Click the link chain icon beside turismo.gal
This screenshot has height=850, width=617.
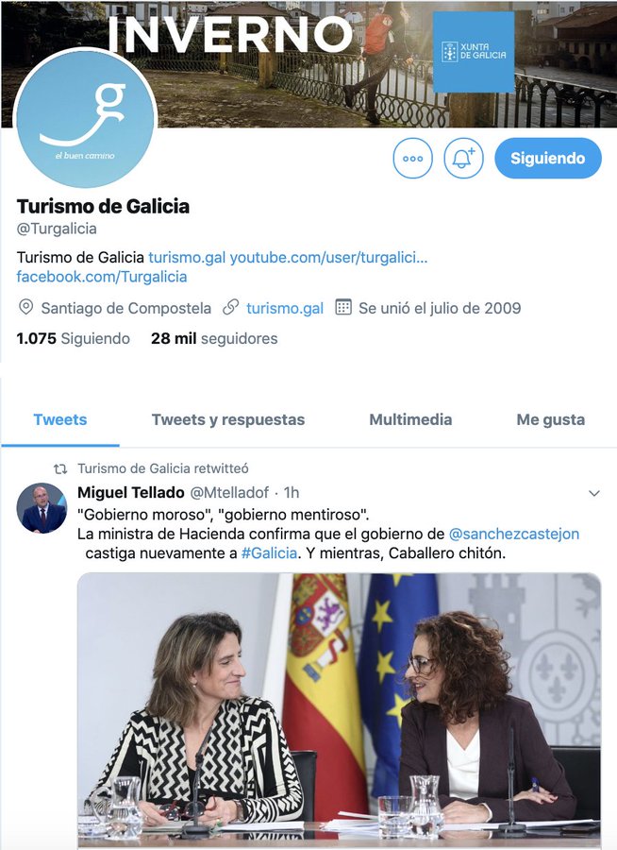[231, 307]
